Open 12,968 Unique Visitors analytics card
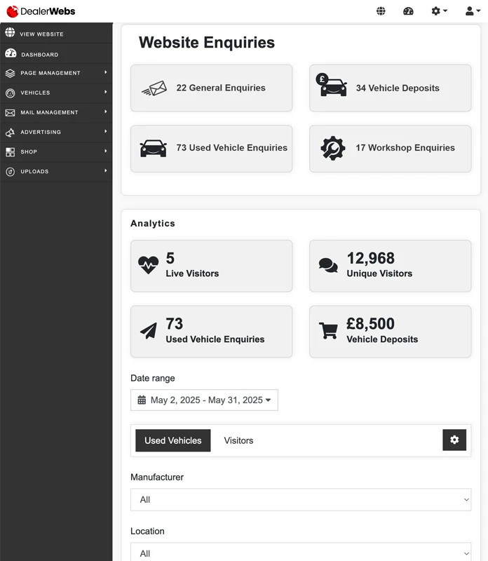The width and height of the screenshot is (488, 561). point(391,266)
